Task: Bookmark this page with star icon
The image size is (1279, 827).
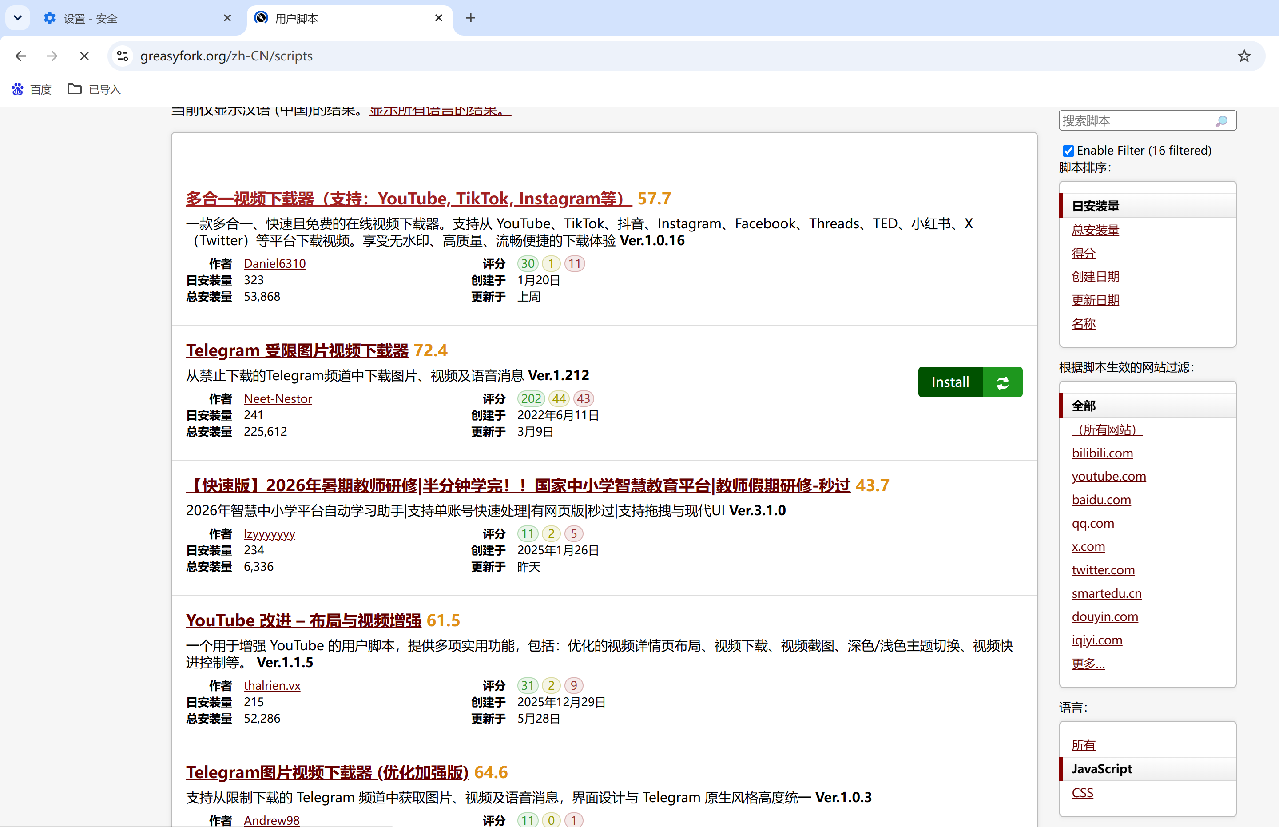Action: tap(1244, 56)
